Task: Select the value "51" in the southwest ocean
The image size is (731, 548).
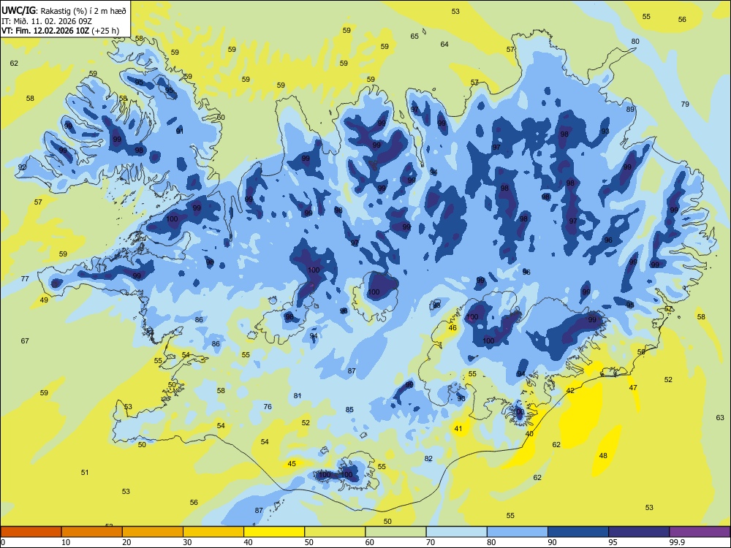Action: (x=84, y=473)
